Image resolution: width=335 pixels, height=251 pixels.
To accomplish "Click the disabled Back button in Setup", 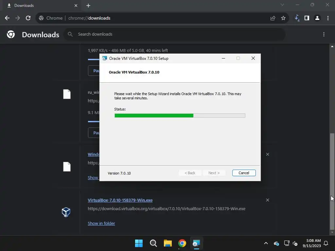I will pos(190,173).
